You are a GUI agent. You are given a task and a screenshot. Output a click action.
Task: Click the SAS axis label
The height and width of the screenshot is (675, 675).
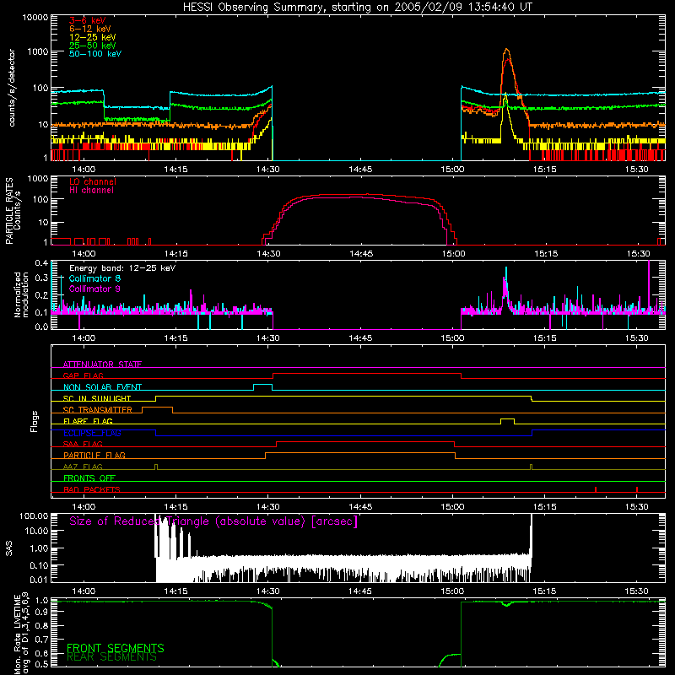[x=8, y=548]
